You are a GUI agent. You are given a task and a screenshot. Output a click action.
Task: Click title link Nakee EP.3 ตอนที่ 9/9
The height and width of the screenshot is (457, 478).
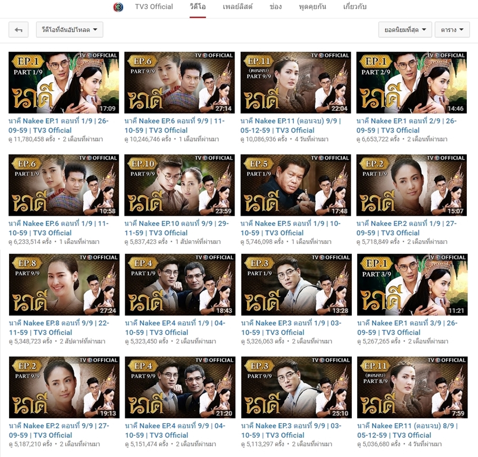(291, 430)
